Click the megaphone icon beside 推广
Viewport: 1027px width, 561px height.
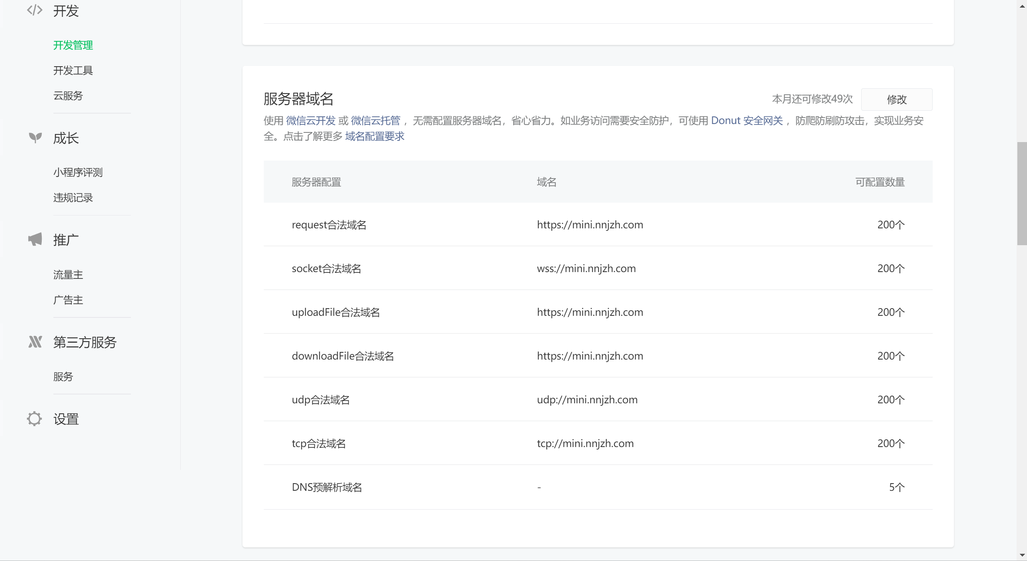pyautogui.click(x=35, y=239)
